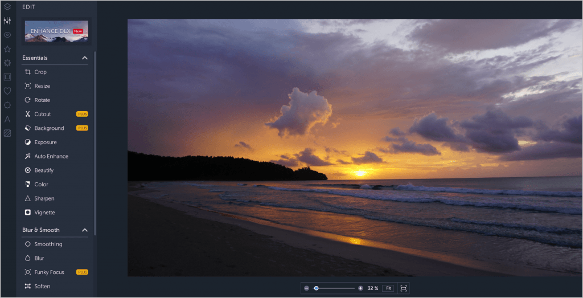Open the Effects star sidebar icon
This screenshot has width=583, height=298.
coord(7,49)
